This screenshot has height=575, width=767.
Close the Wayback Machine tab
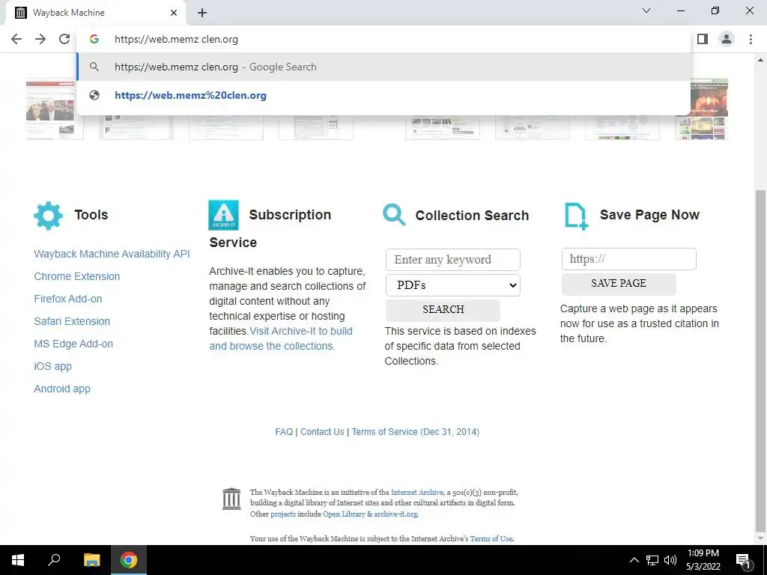click(174, 13)
